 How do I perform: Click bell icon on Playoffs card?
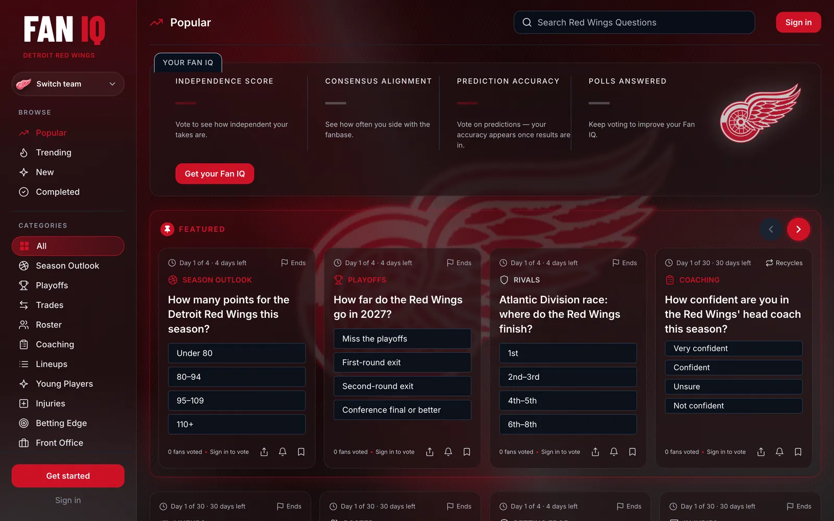click(448, 452)
